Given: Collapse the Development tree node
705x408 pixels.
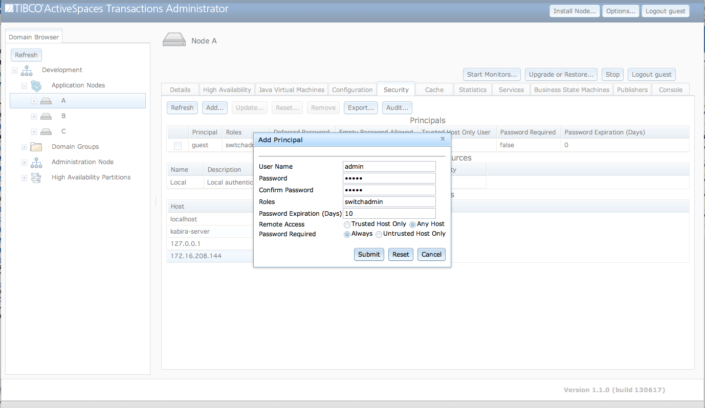Looking at the screenshot, I should [x=14, y=70].
